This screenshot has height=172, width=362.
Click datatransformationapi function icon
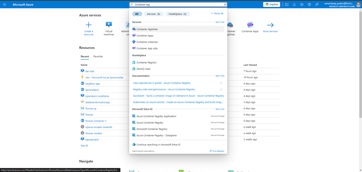tap(82, 102)
